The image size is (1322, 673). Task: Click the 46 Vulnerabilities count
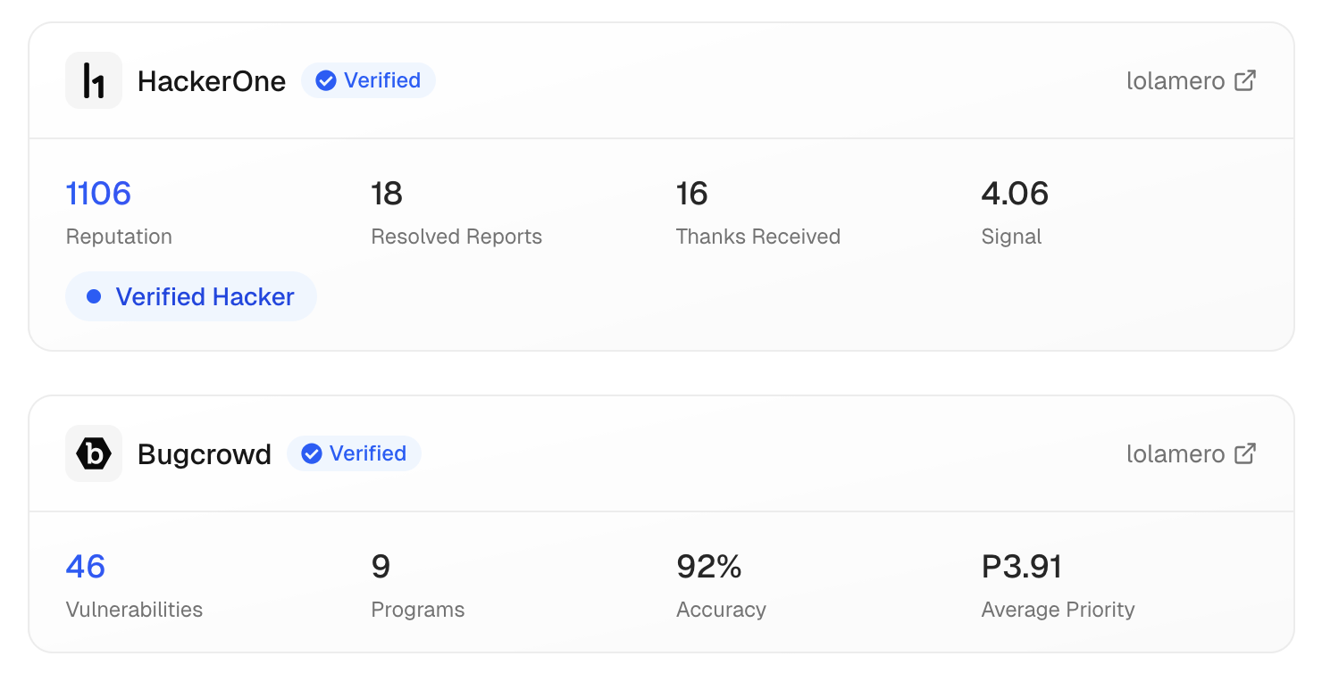tap(86, 567)
